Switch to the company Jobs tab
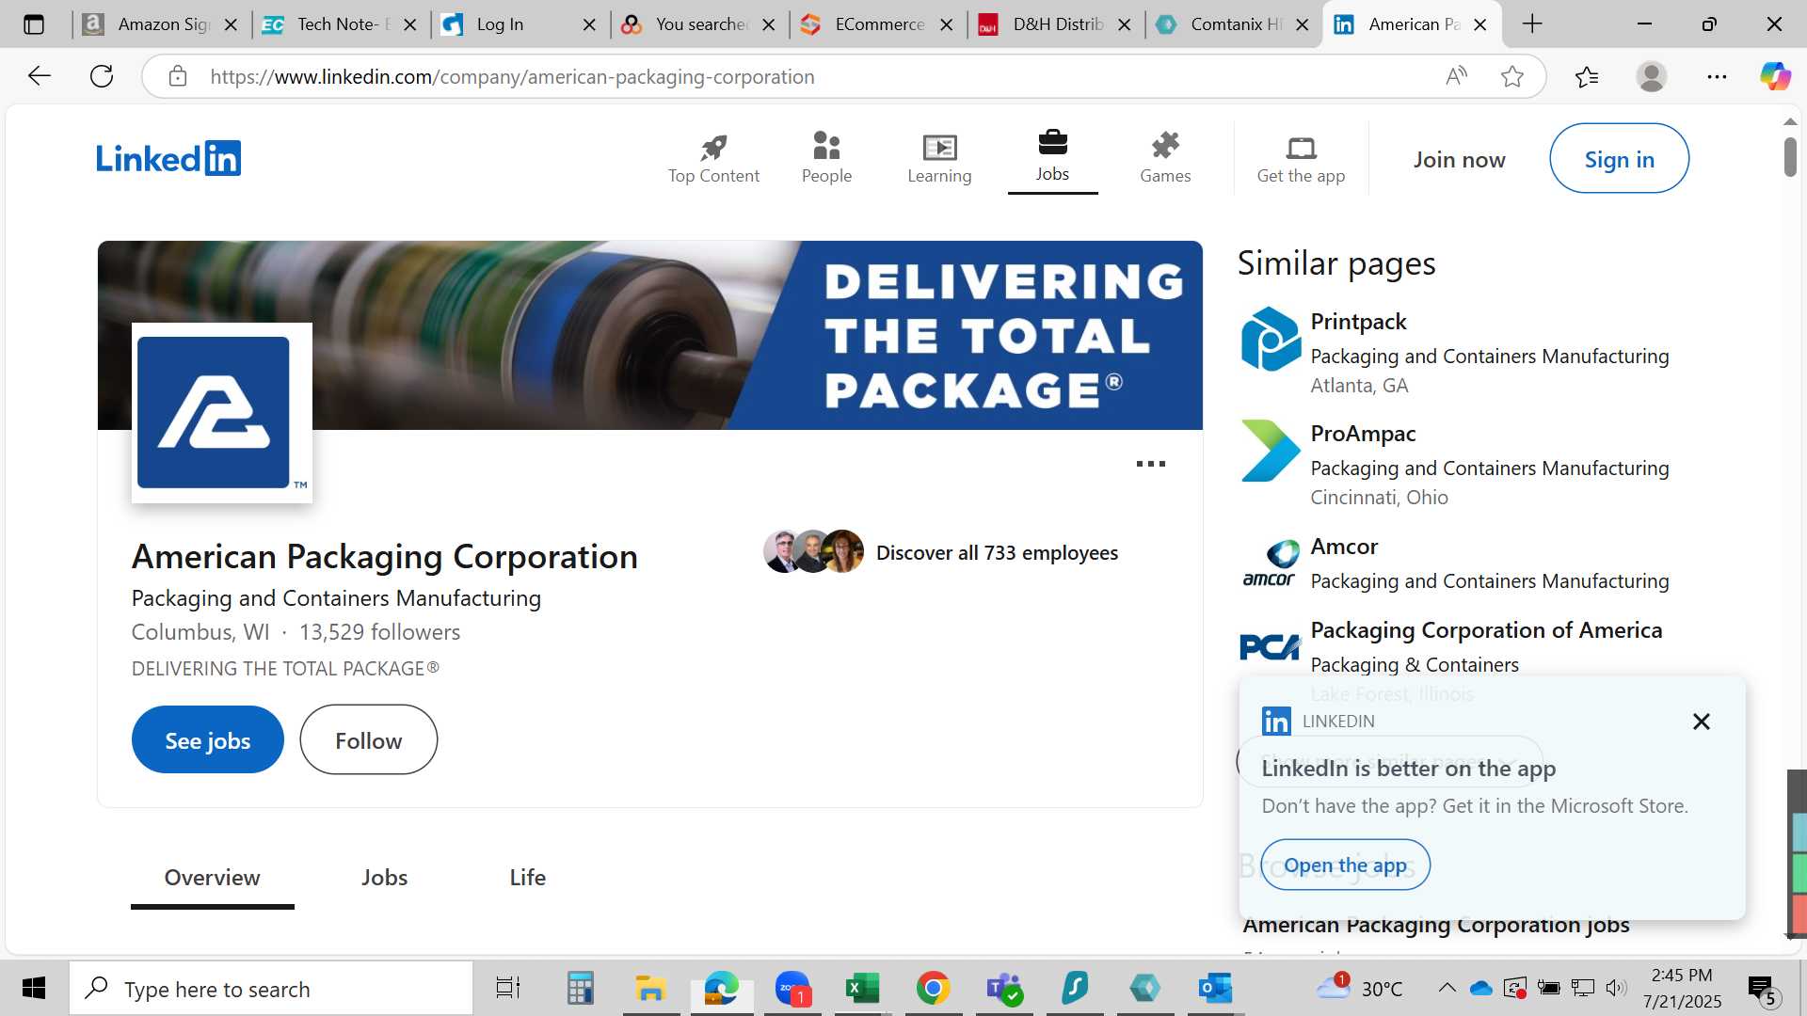 (384, 878)
